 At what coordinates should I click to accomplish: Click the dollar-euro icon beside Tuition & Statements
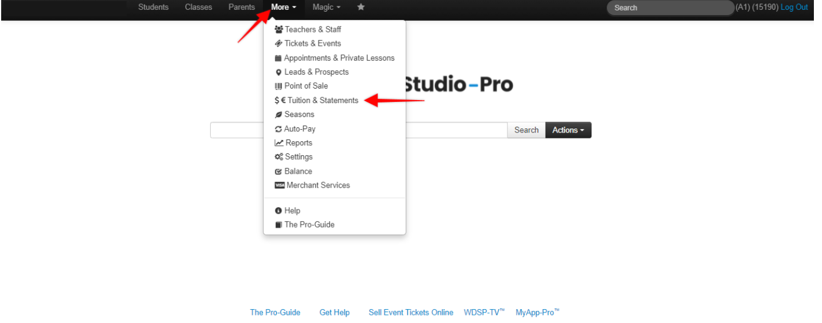click(x=280, y=100)
